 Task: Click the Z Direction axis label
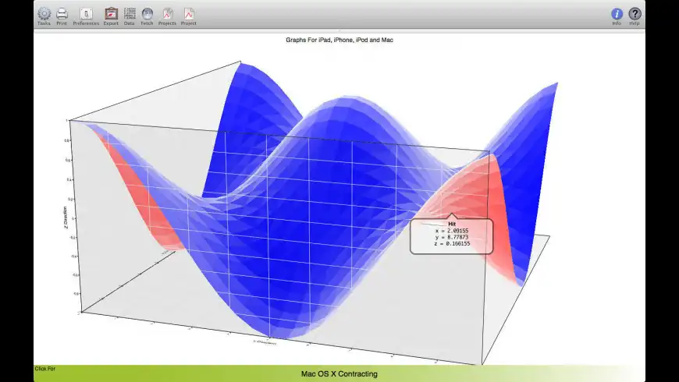click(x=66, y=218)
